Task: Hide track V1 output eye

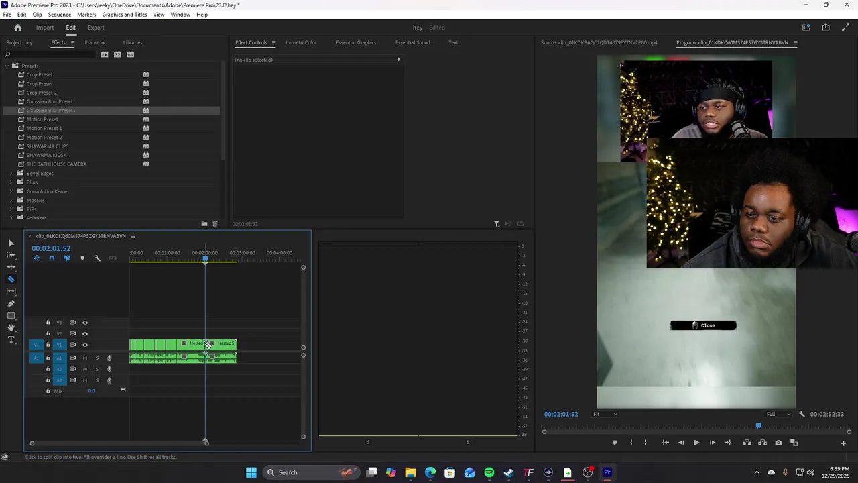Action: 85,345
